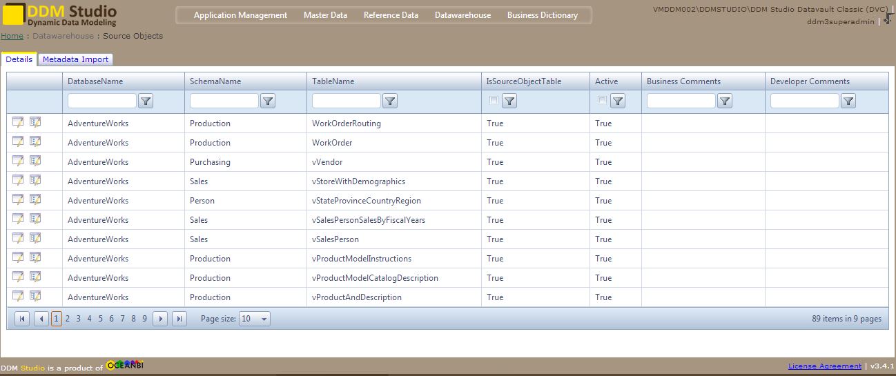Screen dimensions: 896x376
Task: Click the second edit icon in the vVendor row
Action: pos(35,161)
